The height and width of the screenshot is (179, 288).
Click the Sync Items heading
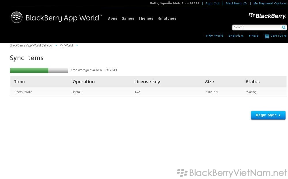click(x=26, y=58)
